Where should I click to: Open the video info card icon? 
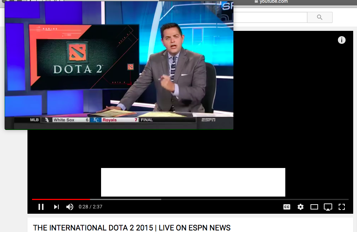click(x=341, y=40)
